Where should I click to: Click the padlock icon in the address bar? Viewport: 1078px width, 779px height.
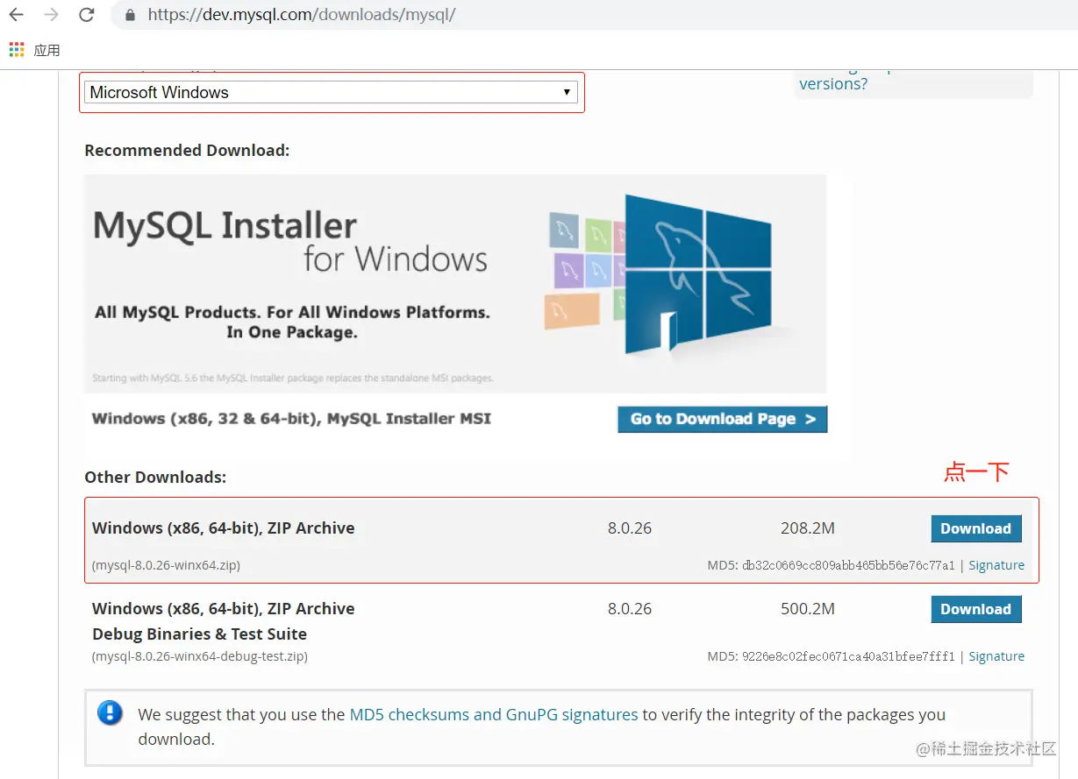pos(131,15)
